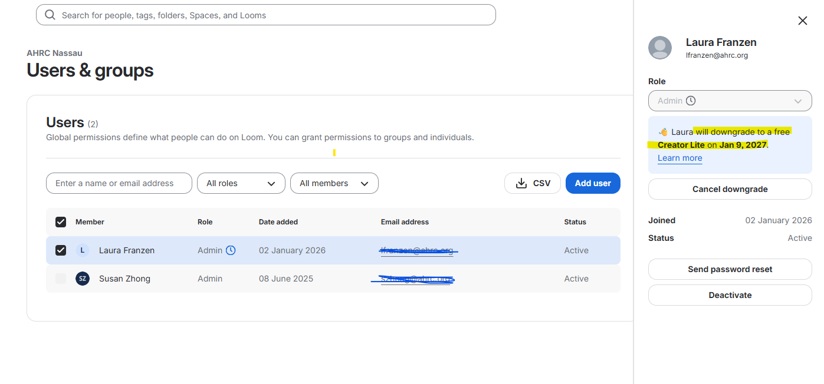The image size is (824, 384).
Task: Close the Laura Franzen details panel
Action: tap(802, 21)
